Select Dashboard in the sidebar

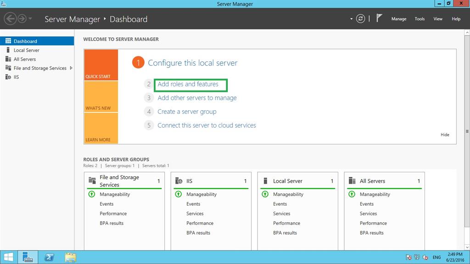coord(37,41)
